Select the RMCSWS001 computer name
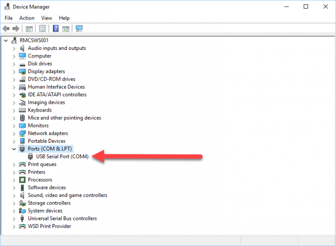The width and height of the screenshot is (336, 246). pos(34,40)
